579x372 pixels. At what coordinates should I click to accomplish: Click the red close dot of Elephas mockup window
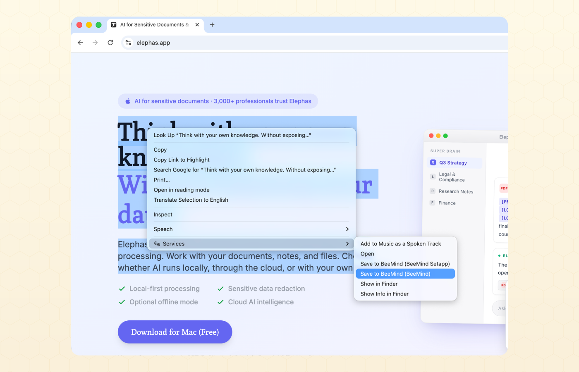click(x=431, y=136)
